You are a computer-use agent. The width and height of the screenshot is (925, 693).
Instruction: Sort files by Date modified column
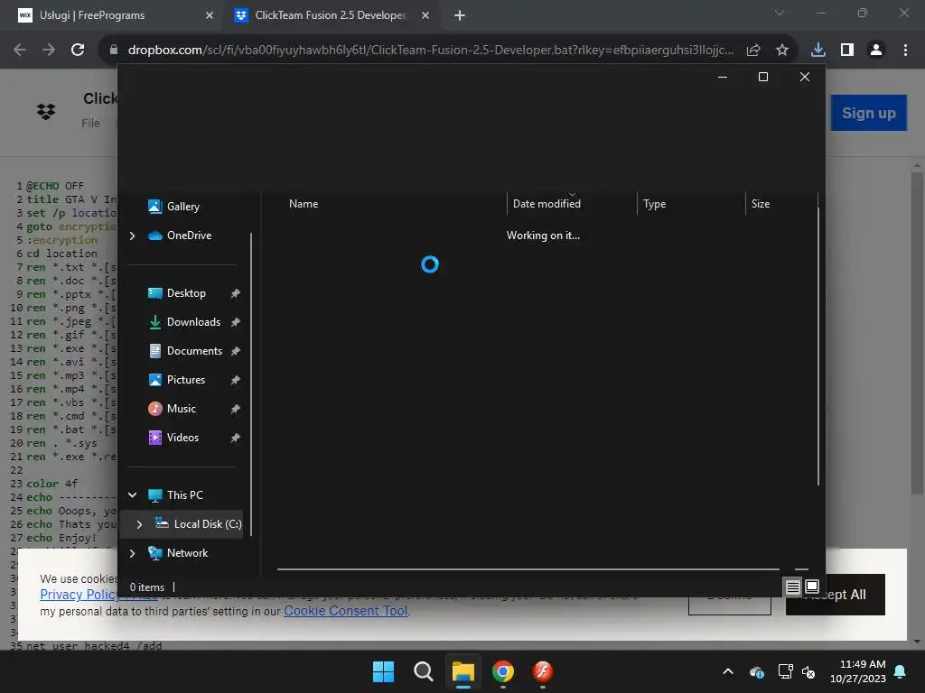(547, 204)
